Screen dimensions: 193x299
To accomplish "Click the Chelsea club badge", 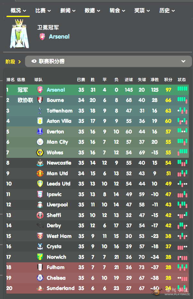I will pyautogui.click(x=40, y=278).
